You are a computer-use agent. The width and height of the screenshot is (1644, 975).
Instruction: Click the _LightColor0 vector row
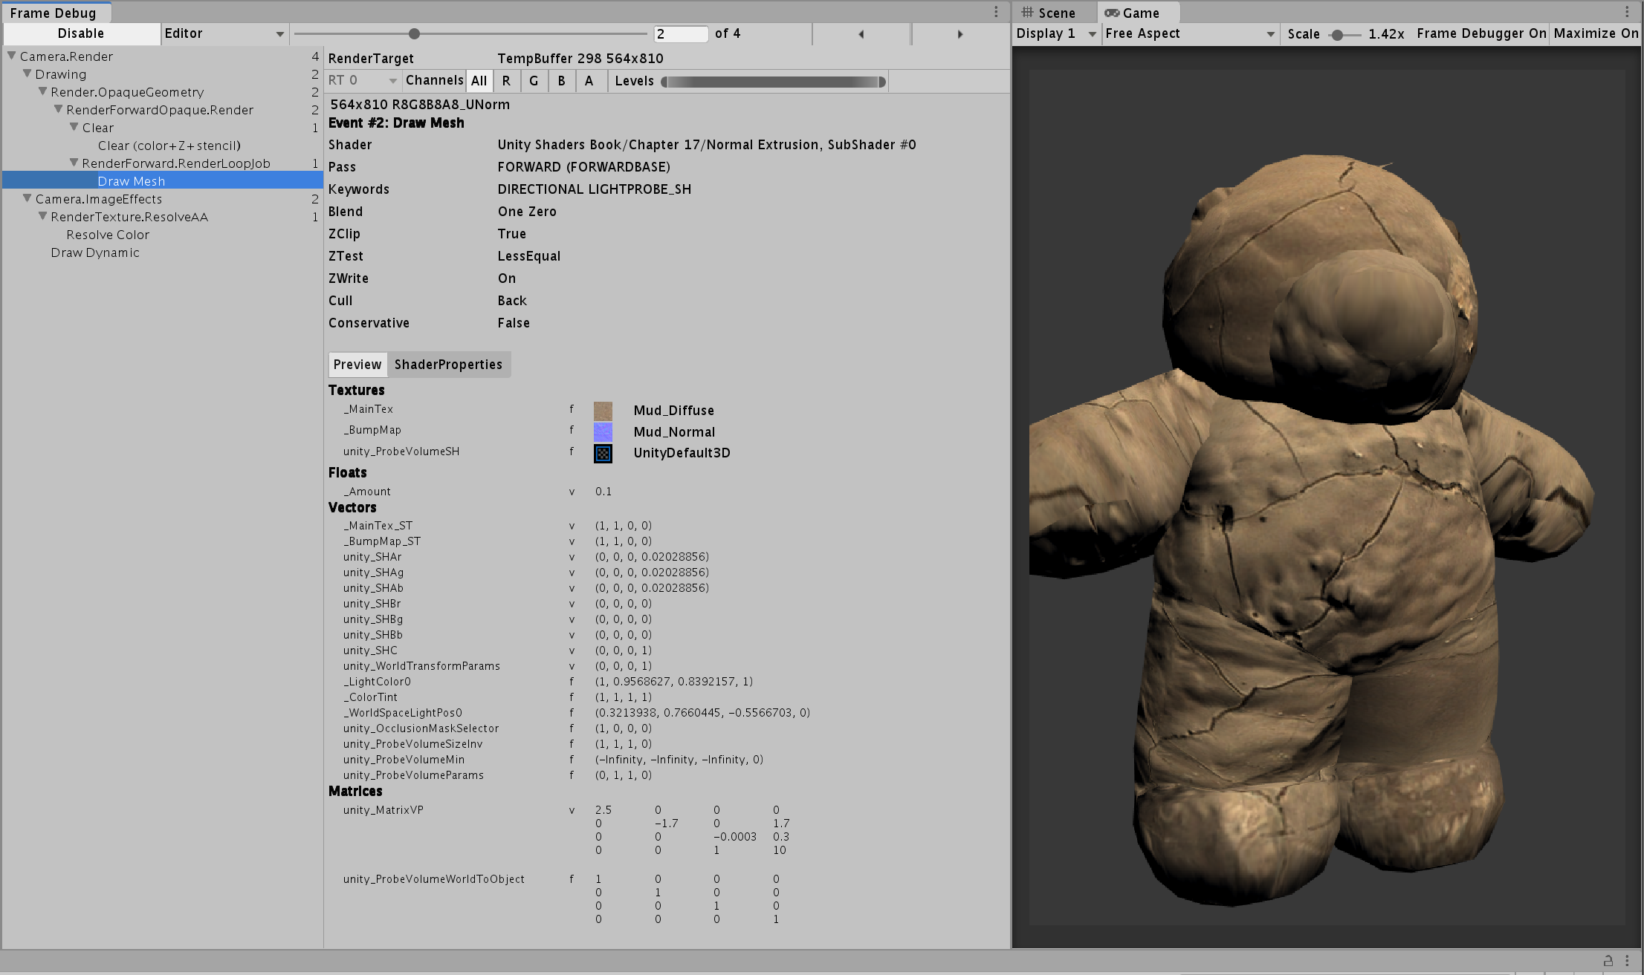[x=548, y=682]
